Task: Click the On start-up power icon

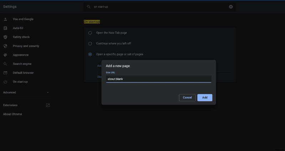Action: click(5, 82)
